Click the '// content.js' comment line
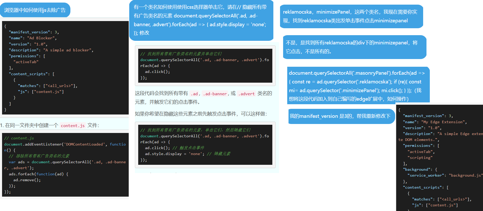Image resolution: width=483 pixels, height=211 pixels. 19,138
